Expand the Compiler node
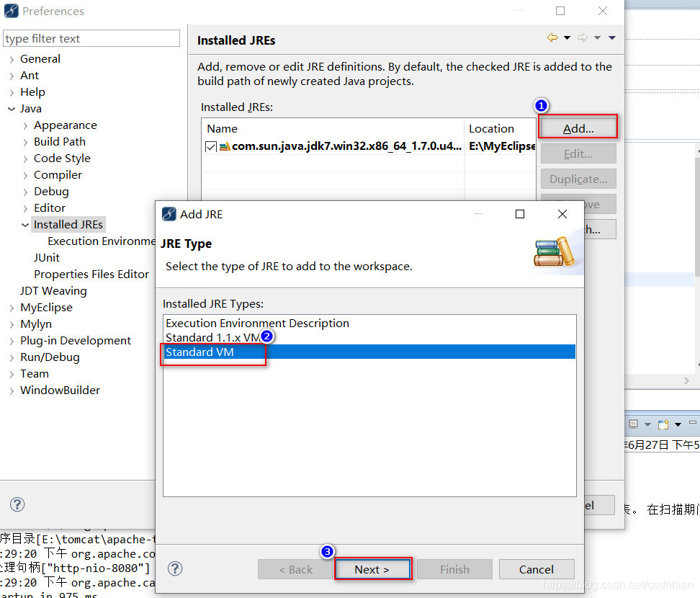The width and height of the screenshot is (700, 598). 25,175
